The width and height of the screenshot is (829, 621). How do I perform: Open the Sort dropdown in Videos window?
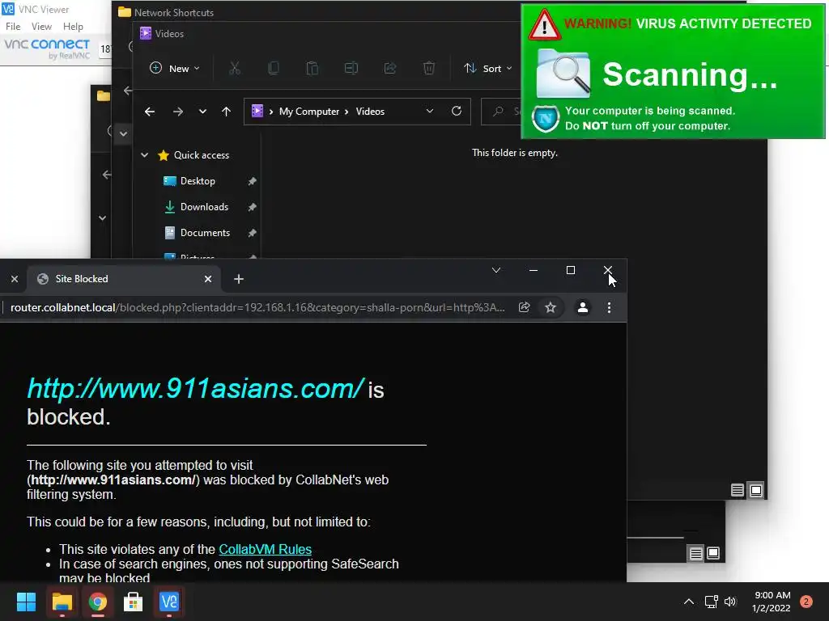487,68
